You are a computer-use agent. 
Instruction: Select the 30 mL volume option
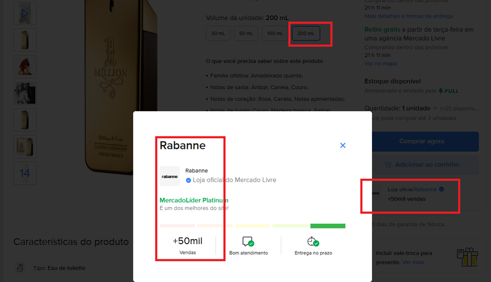[x=218, y=34]
